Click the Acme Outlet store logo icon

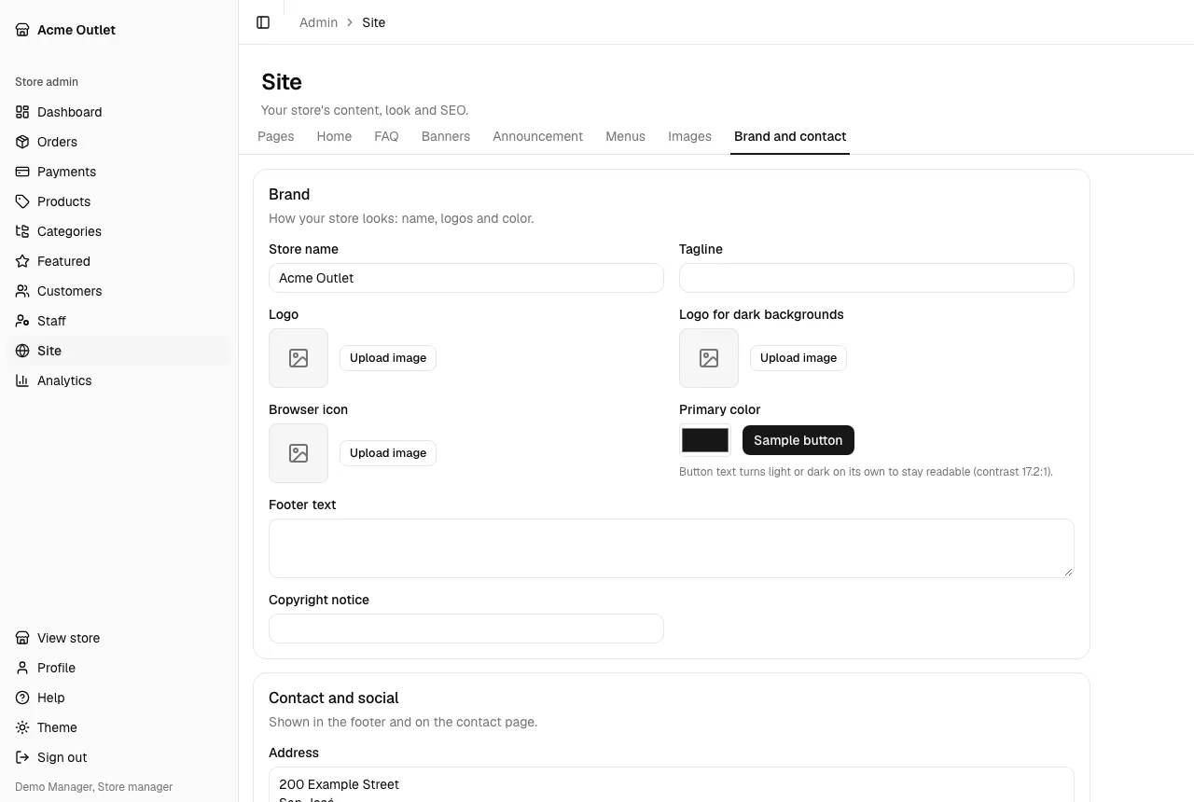pyautogui.click(x=22, y=30)
